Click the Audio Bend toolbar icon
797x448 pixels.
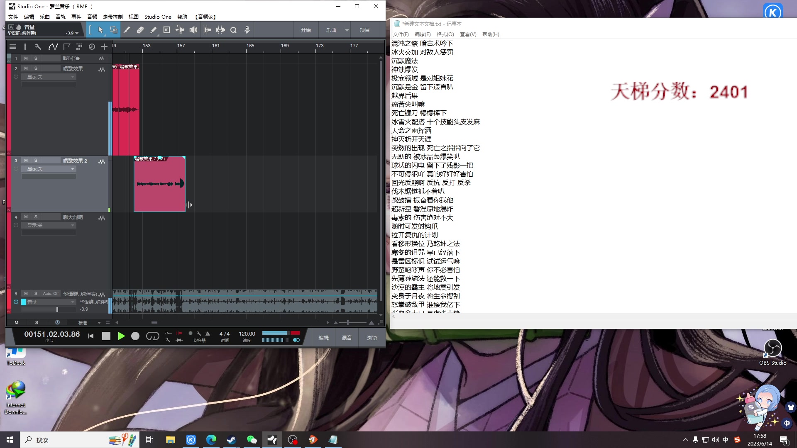[220, 30]
